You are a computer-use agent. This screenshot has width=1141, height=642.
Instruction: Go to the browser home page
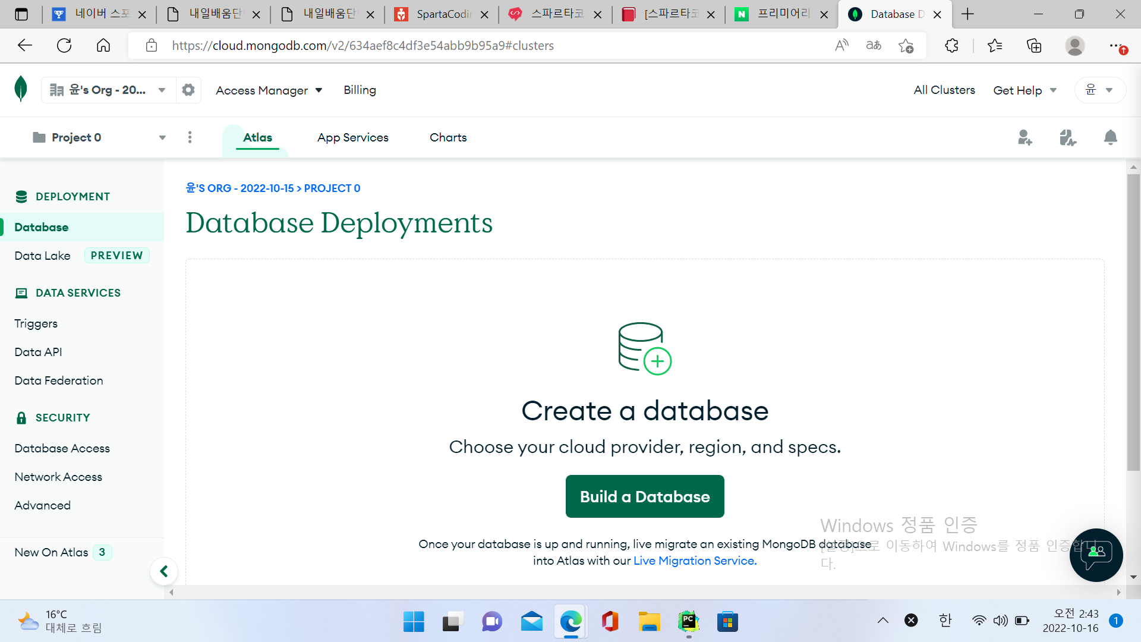point(103,45)
